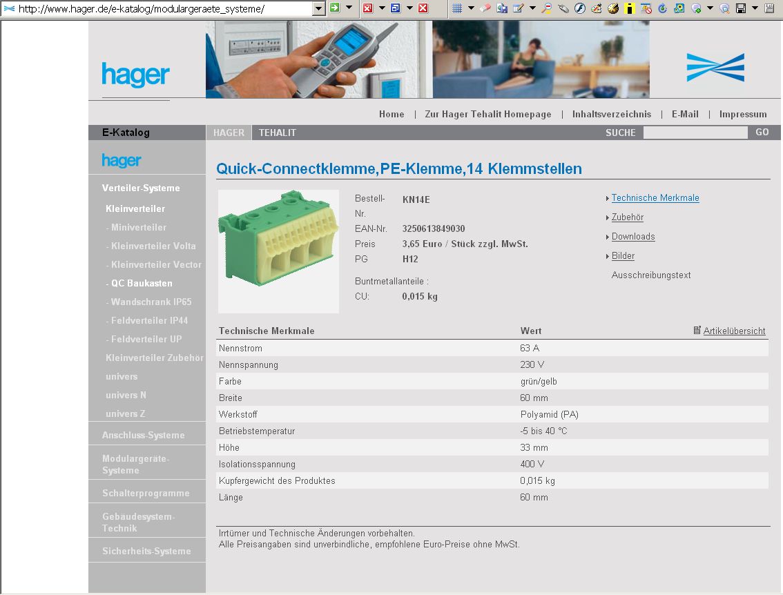
Task: Open the Impressum link
Action: point(743,115)
